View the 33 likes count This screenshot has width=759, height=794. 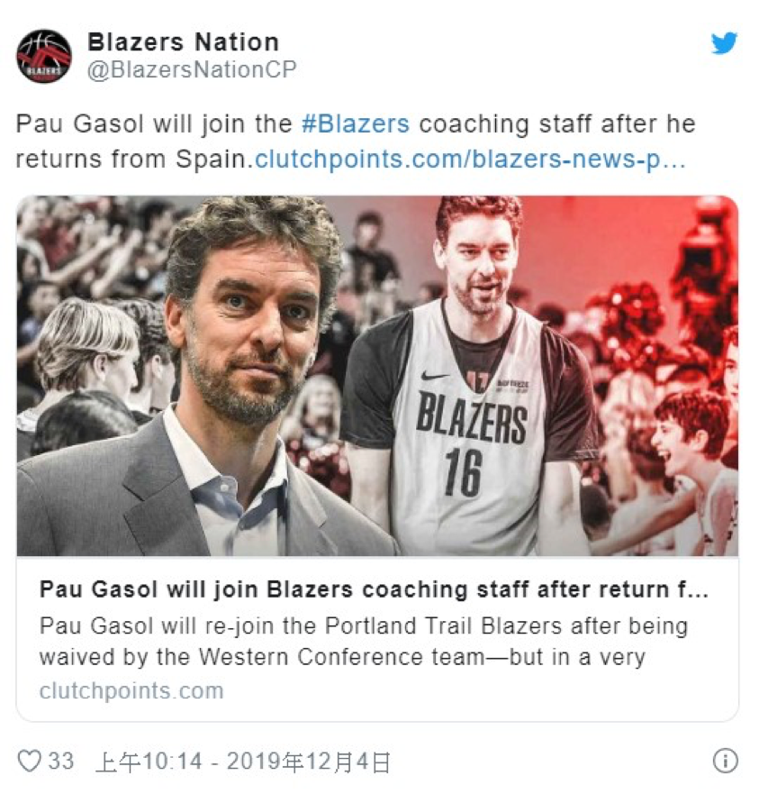pos(60,761)
